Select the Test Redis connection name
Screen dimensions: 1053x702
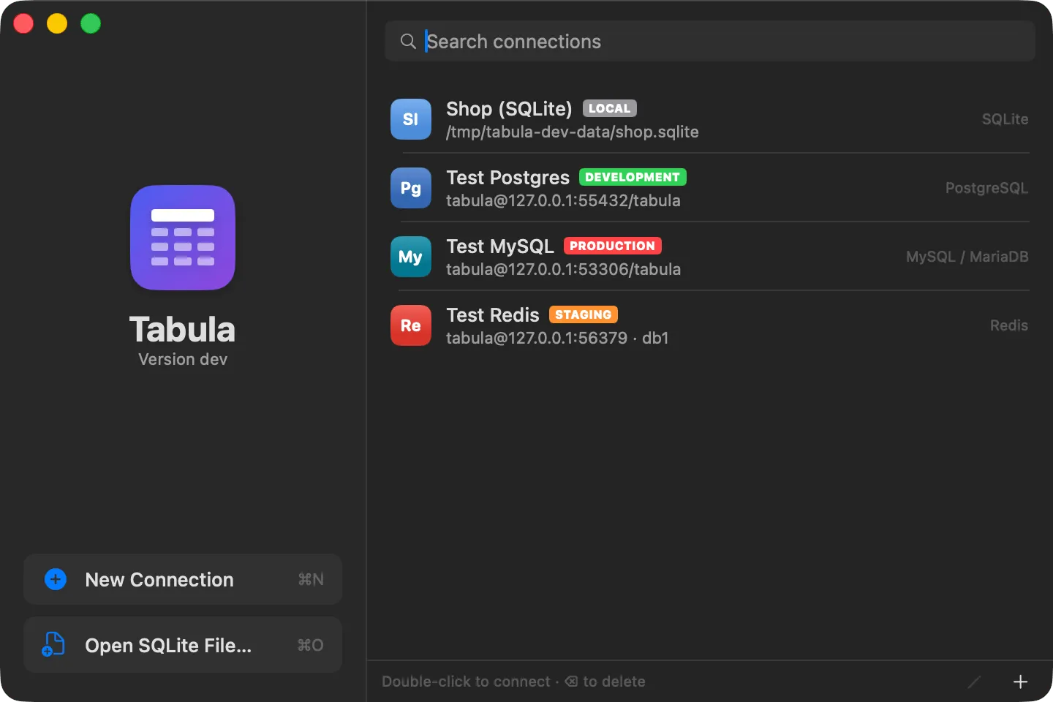493,315
